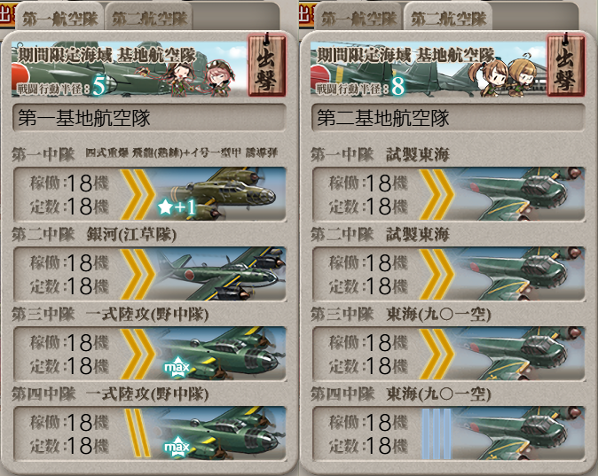
Task: Click yellow chevron proficiency icon on 銀河(江草隊)
Action: tap(138, 274)
